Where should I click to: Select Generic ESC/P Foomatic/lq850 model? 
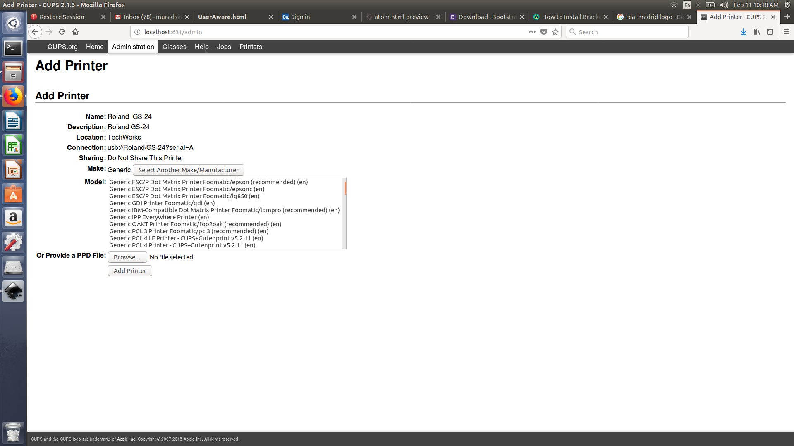226,196
